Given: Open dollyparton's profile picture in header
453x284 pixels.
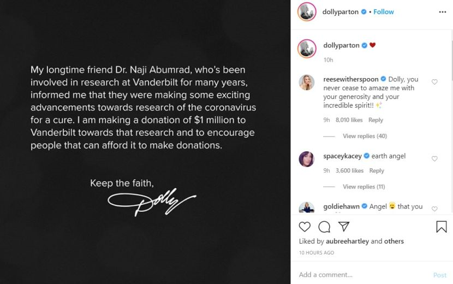Looking at the screenshot, I should (307, 12).
